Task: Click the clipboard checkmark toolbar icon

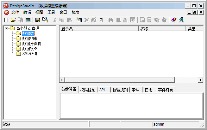Action: (101, 20)
